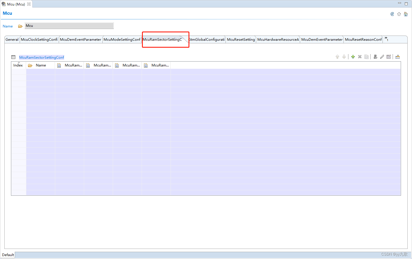The image size is (412, 259).
Task: Click the blue @ icon in header
Action: tap(392, 14)
